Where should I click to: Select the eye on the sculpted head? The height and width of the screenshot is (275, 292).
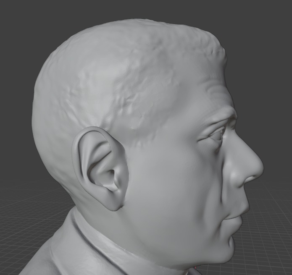pos(216,135)
